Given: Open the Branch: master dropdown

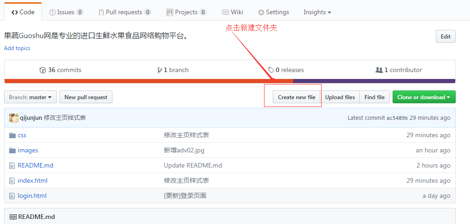Looking at the screenshot, I should point(30,97).
